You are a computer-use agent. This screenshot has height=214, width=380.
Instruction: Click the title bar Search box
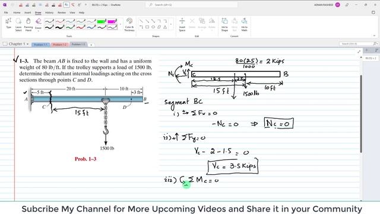pyautogui.click(x=191, y=5)
